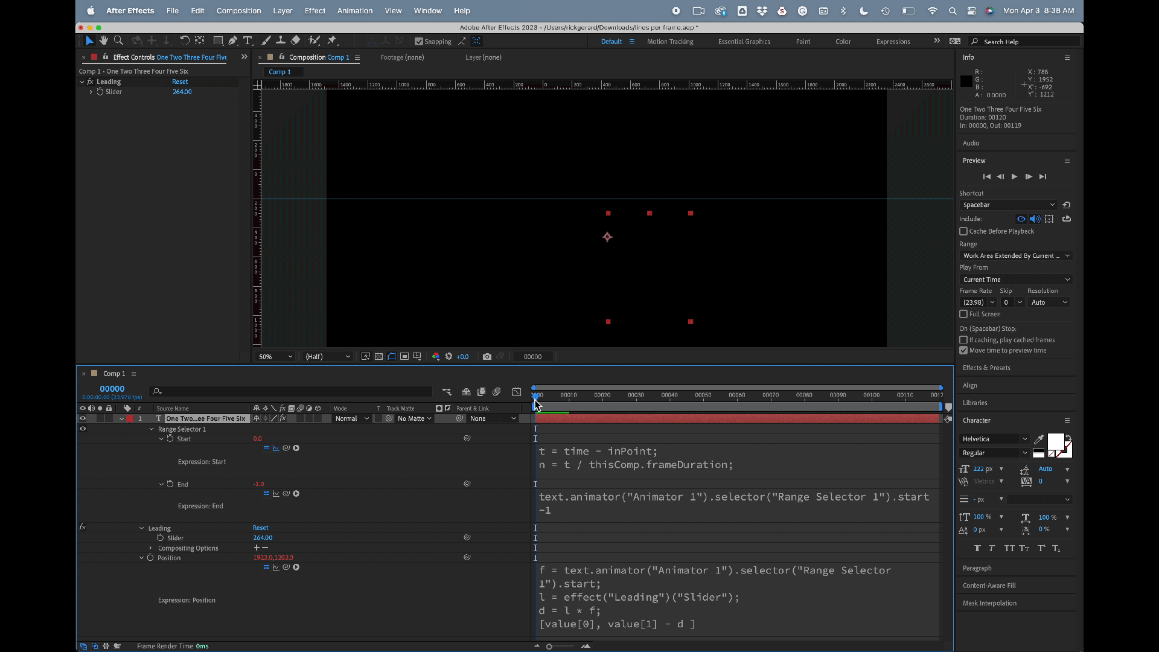Click the Play button in Preview panel
The image size is (1159, 652).
[x=1014, y=177]
